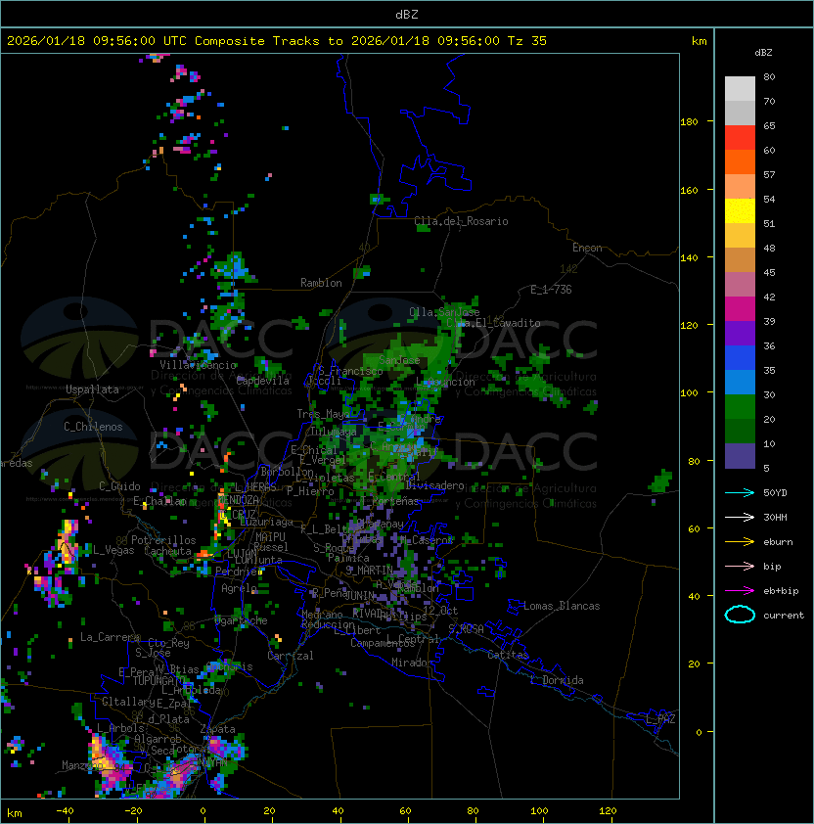Pick the slate 5–10 dBZ swatch
This screenshot has width=814, height=824.
[740, 456]
